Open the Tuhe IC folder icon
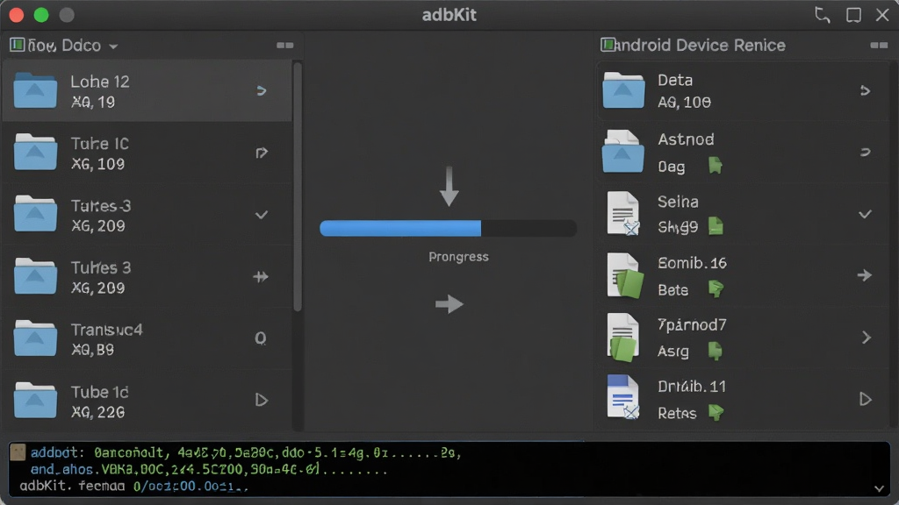The height and width of the screenshot is (505, 899). [x=35, y=153]
